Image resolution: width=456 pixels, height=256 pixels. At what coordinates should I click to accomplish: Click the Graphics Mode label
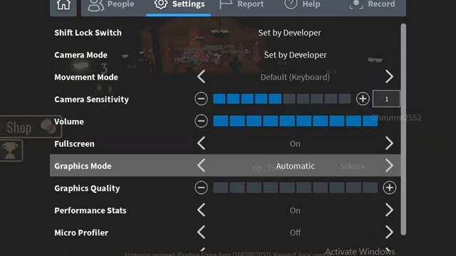point(83,166)
